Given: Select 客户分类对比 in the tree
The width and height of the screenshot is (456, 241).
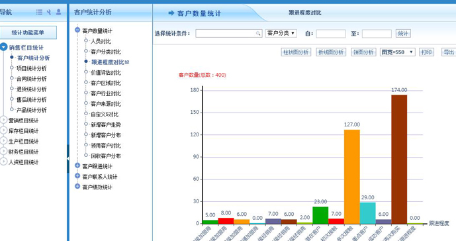Looking at the screenshot, I should point(106,52).
